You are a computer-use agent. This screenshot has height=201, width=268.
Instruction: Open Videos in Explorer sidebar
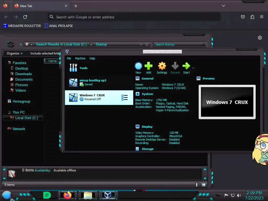20,90
